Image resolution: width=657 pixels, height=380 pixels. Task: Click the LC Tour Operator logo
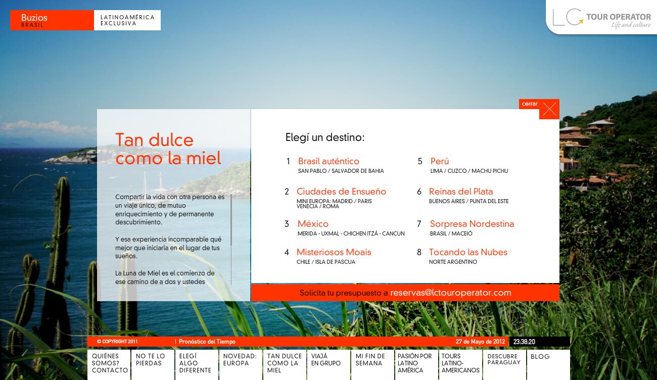[x=601, y=18]
